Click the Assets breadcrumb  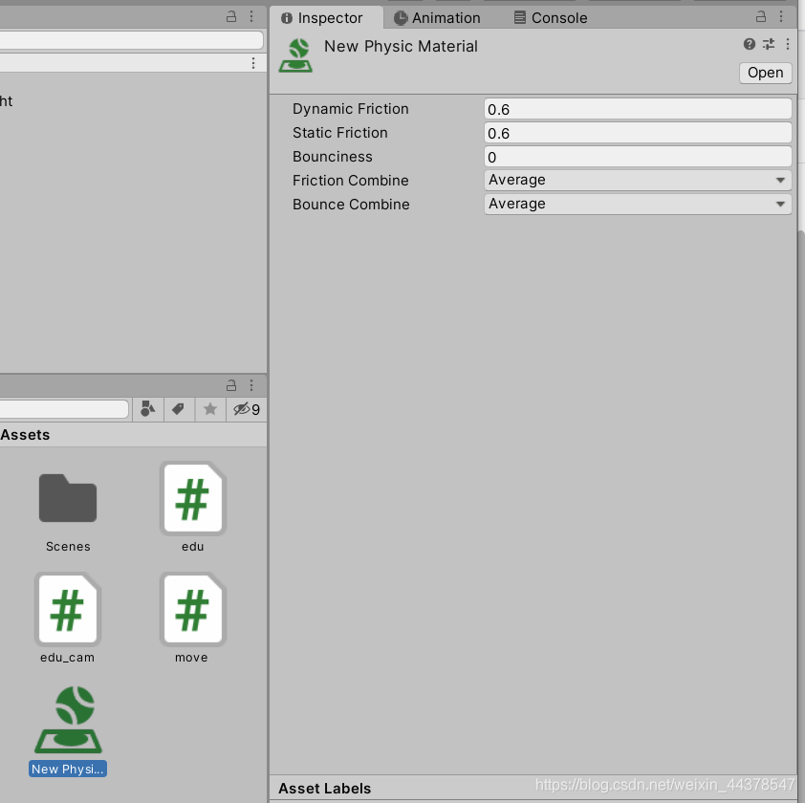(25, 435)
